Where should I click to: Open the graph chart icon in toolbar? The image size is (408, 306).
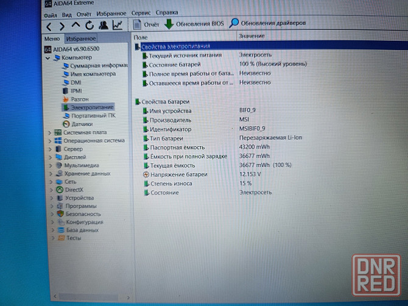117,25
